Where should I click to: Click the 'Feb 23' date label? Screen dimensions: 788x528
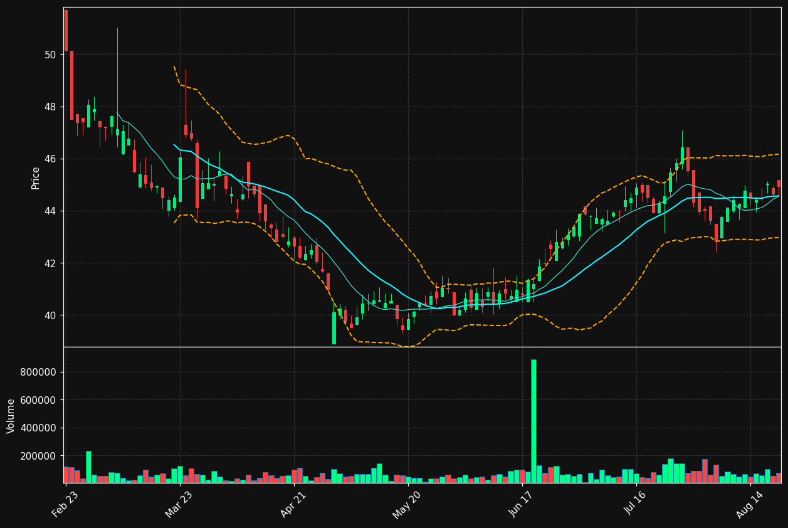(x=65, y=504)
